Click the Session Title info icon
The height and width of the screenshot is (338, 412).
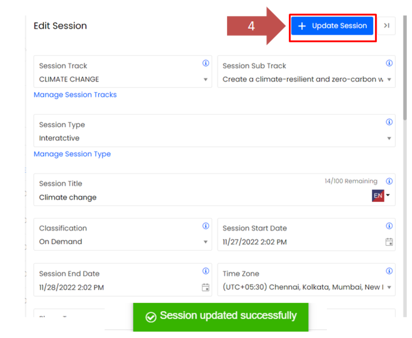[x=389, y=181]
